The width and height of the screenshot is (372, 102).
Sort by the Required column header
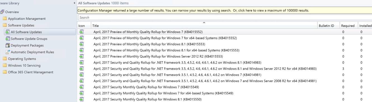coord(349,26)
